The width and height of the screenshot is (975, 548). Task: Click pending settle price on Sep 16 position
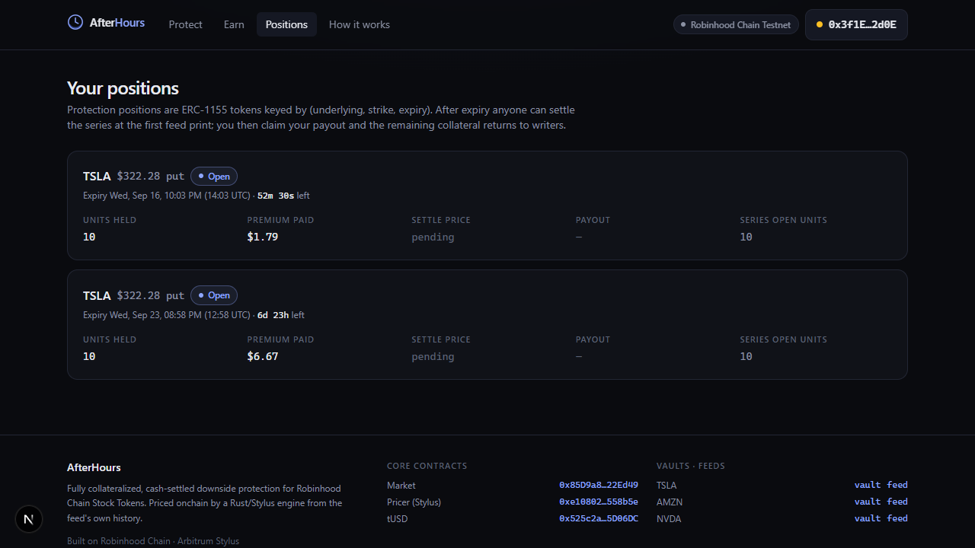pos(433,237)
